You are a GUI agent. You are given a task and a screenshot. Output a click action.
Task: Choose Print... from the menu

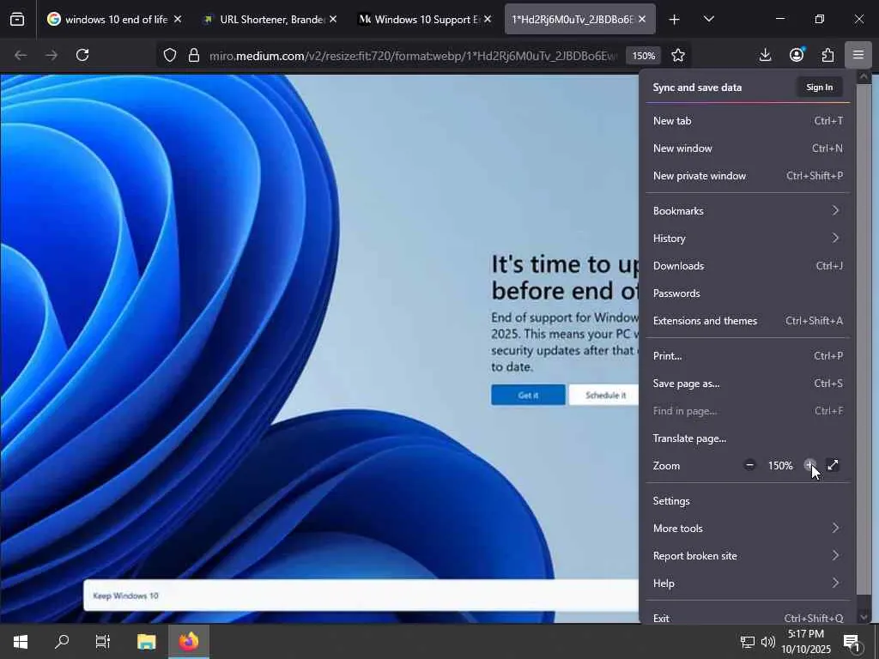tap(748, 356)
